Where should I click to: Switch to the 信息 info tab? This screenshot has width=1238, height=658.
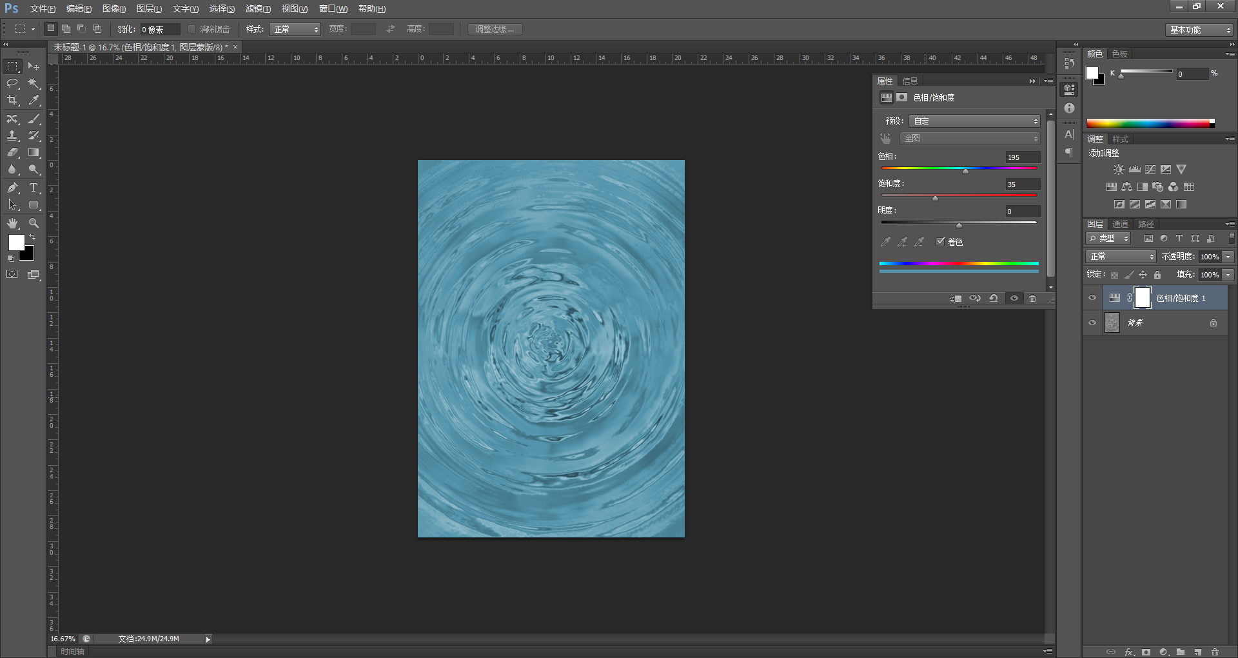click(910, 81)
